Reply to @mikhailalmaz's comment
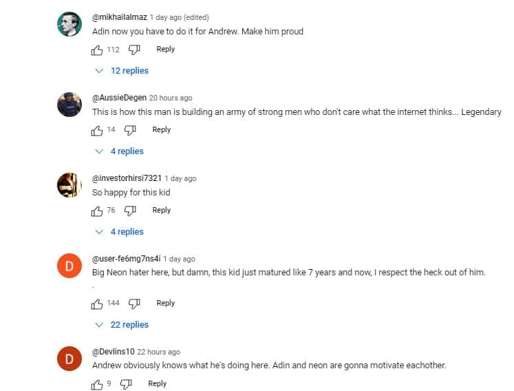This screenshot has width=514, height=391. (166, 50)
